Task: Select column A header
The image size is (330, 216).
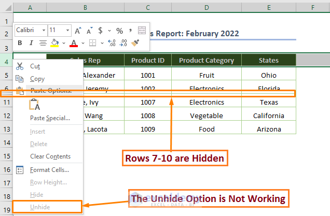Action: (30, 8)
